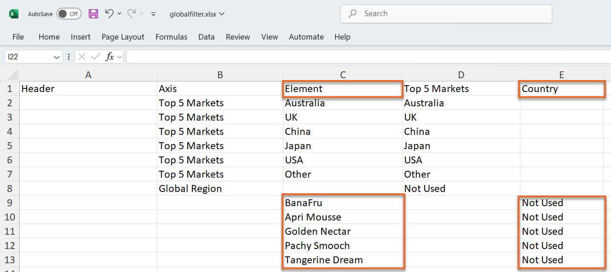Click the Global Region cell
Image resolution: width=611 pixels, height=272 pixels.
220,189
